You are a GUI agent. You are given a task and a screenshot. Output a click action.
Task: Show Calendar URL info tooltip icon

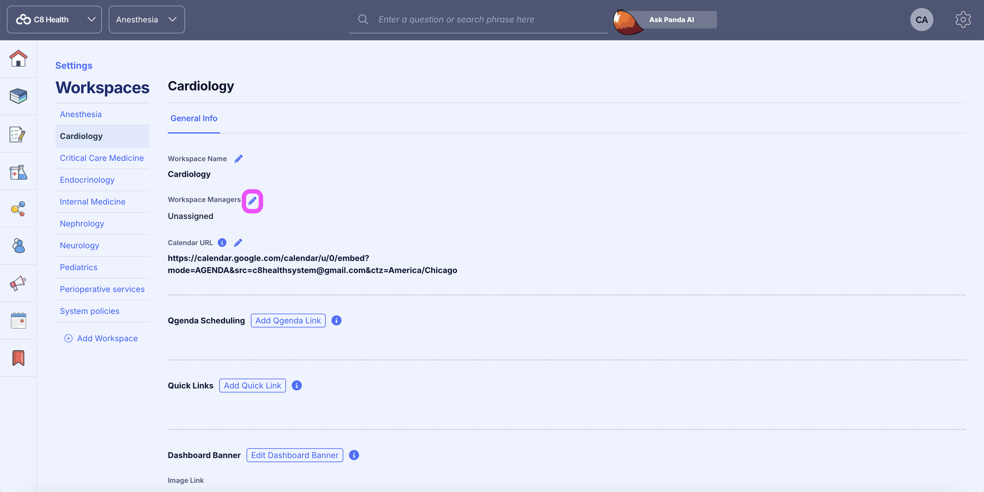coord(222,243)
